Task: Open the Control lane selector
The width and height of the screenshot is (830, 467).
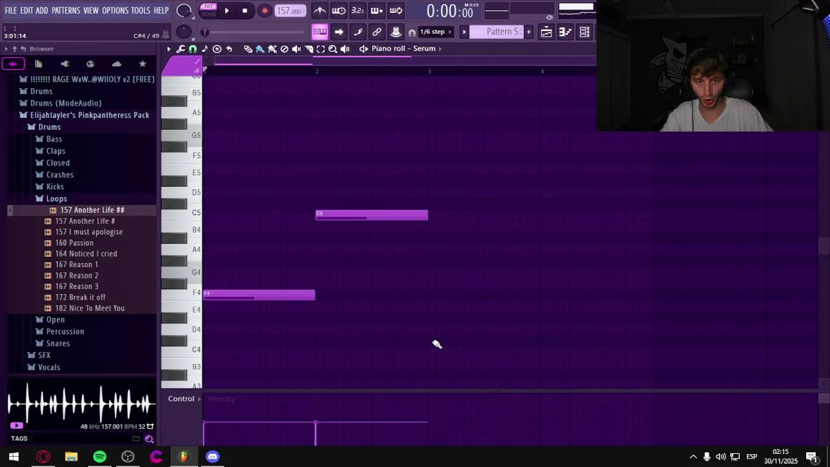Action: [184, 399]
